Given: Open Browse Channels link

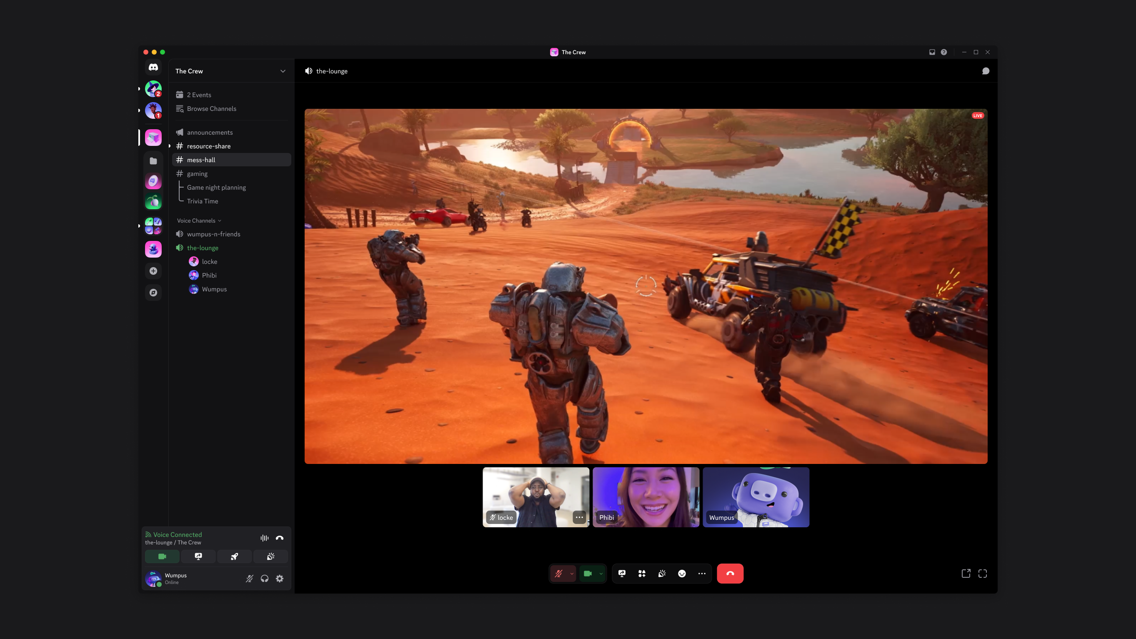Looking at the screenshot, I should click(x=211, y=108).
